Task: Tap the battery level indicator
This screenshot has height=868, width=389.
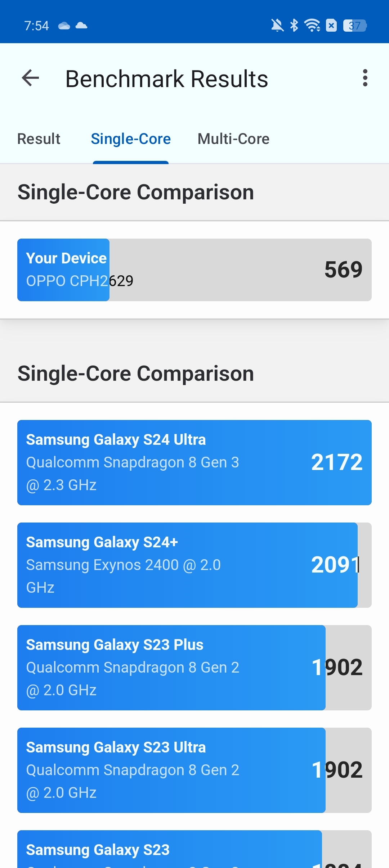Action: point(355,26)
